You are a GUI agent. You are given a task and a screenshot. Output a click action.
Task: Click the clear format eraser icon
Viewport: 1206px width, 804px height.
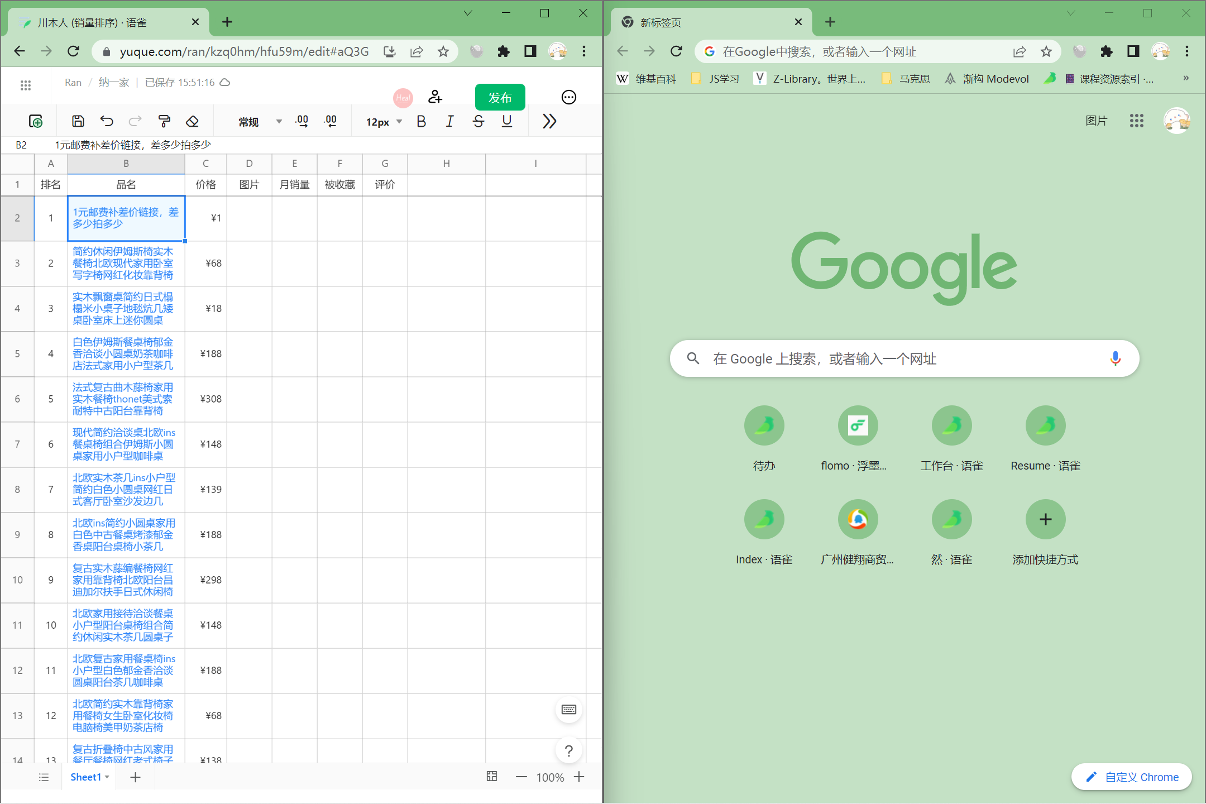click(193, 121)
